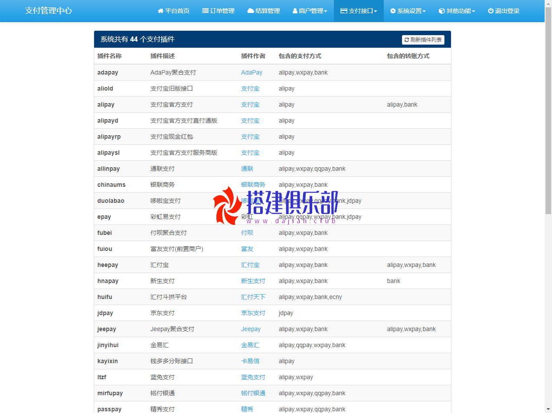552x413 pixels.
Task: Click the page's vertical scrollbar thumb
Action: [548, 111]
